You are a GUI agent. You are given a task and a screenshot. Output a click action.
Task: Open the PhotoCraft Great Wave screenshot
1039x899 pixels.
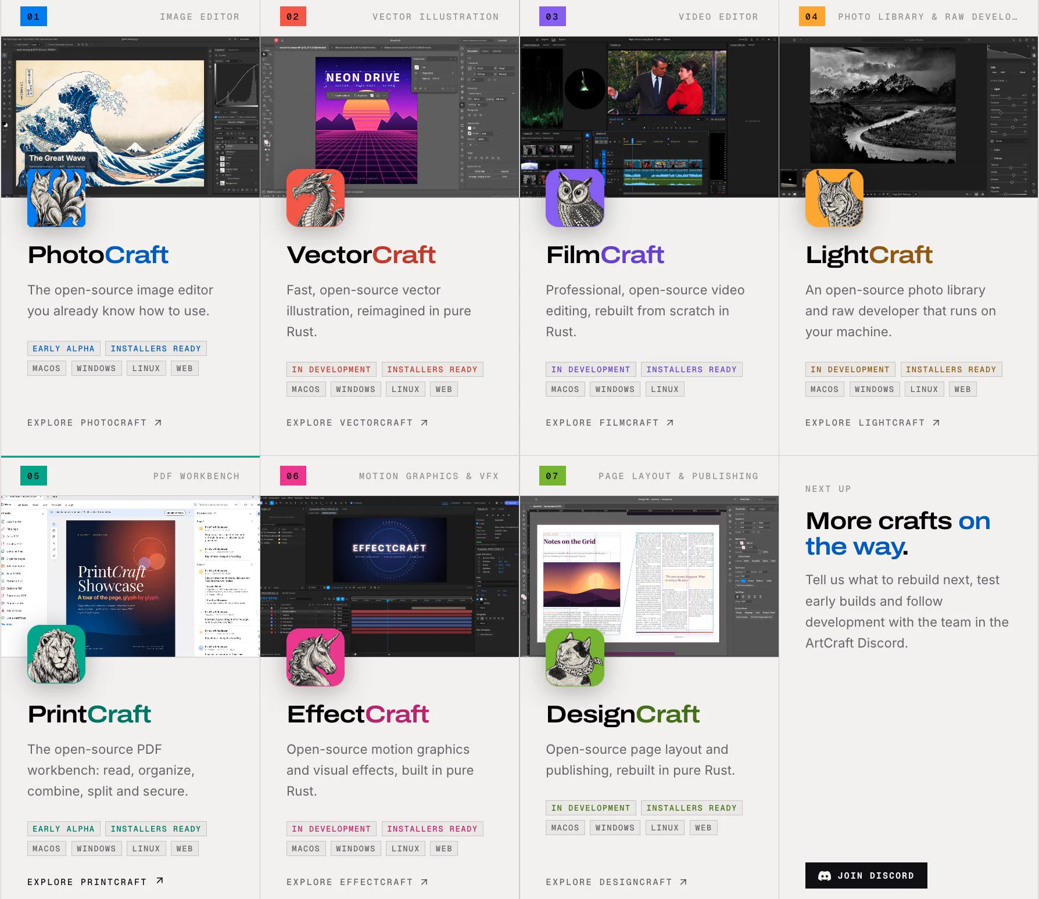pos(130,117)
